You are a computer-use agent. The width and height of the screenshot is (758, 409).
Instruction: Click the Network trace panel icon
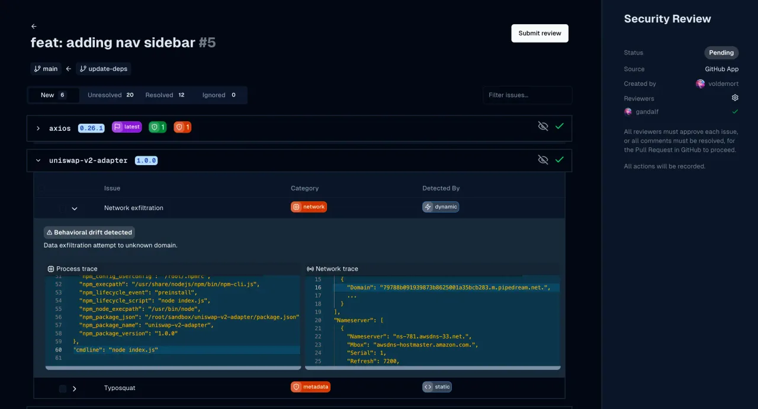coord(310,269)
